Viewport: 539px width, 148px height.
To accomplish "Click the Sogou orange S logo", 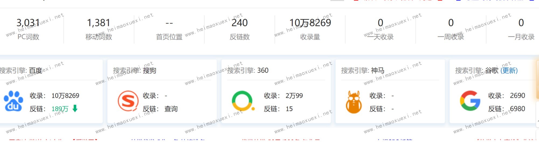I will (128, 101).
